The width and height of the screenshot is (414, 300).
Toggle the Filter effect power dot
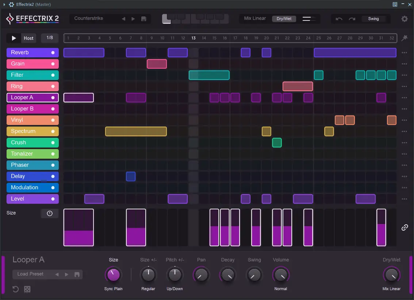(x=53, y=75)
